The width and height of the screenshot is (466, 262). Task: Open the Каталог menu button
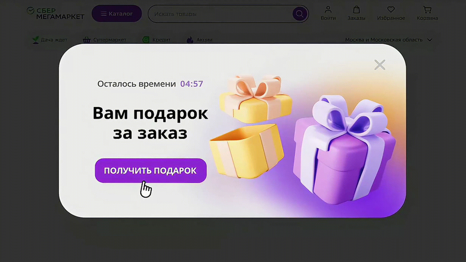pos(116,14)
